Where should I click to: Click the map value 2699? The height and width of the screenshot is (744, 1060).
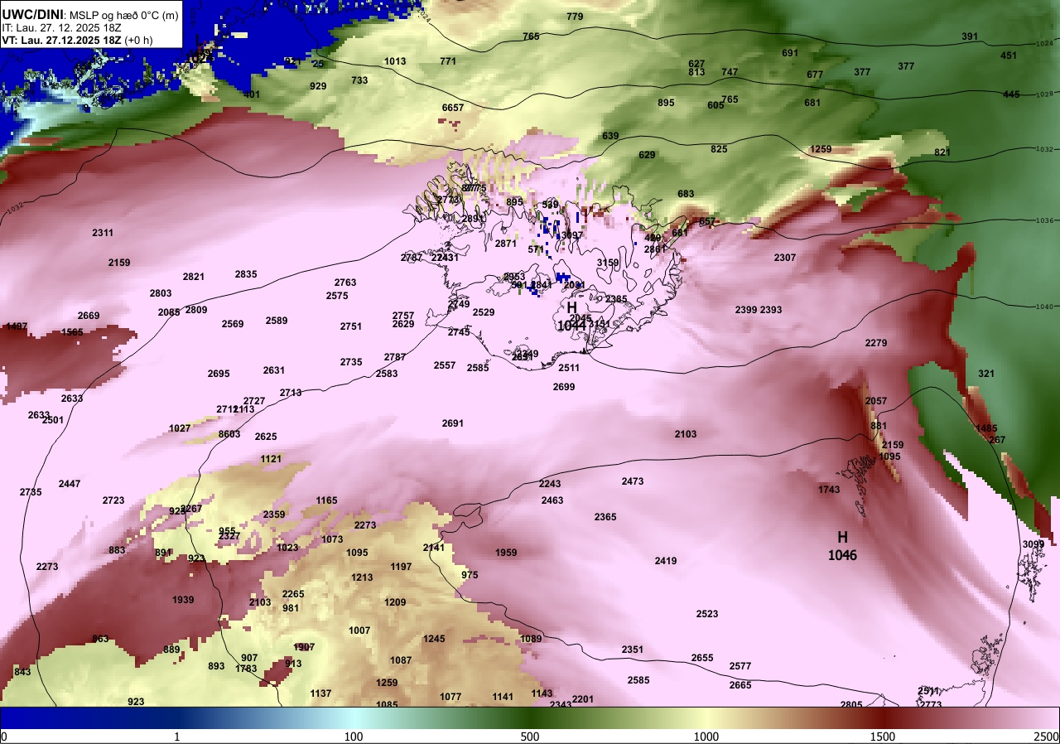point(564,387)
